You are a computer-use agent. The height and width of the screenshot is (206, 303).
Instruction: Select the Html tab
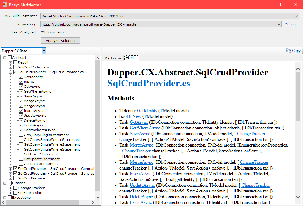pos(130,58)
